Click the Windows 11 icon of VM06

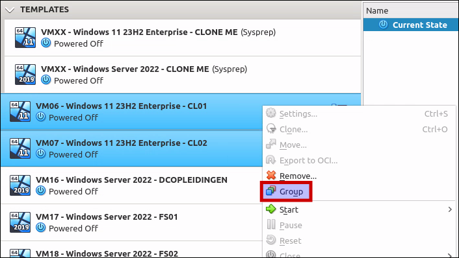click(20, 111)
